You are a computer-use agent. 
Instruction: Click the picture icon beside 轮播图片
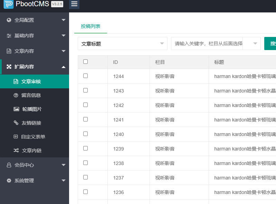click(16, 109)
